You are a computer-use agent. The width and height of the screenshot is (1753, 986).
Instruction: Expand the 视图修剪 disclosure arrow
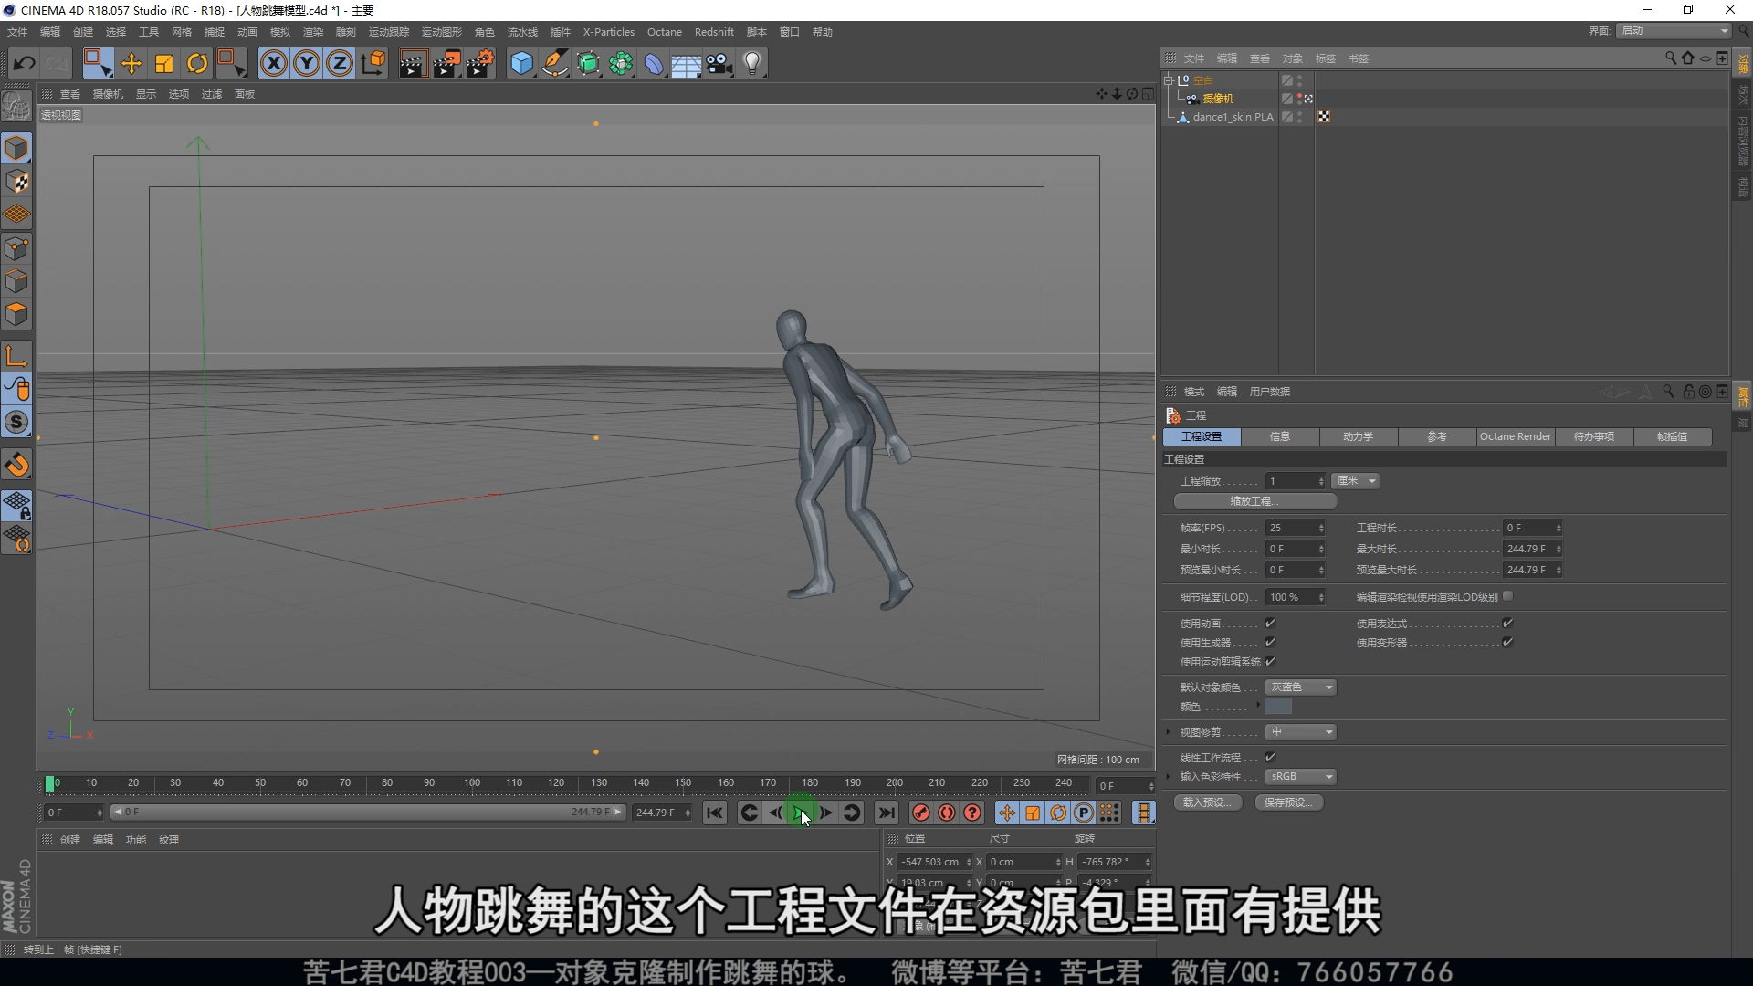click(x=1170, y=732)
